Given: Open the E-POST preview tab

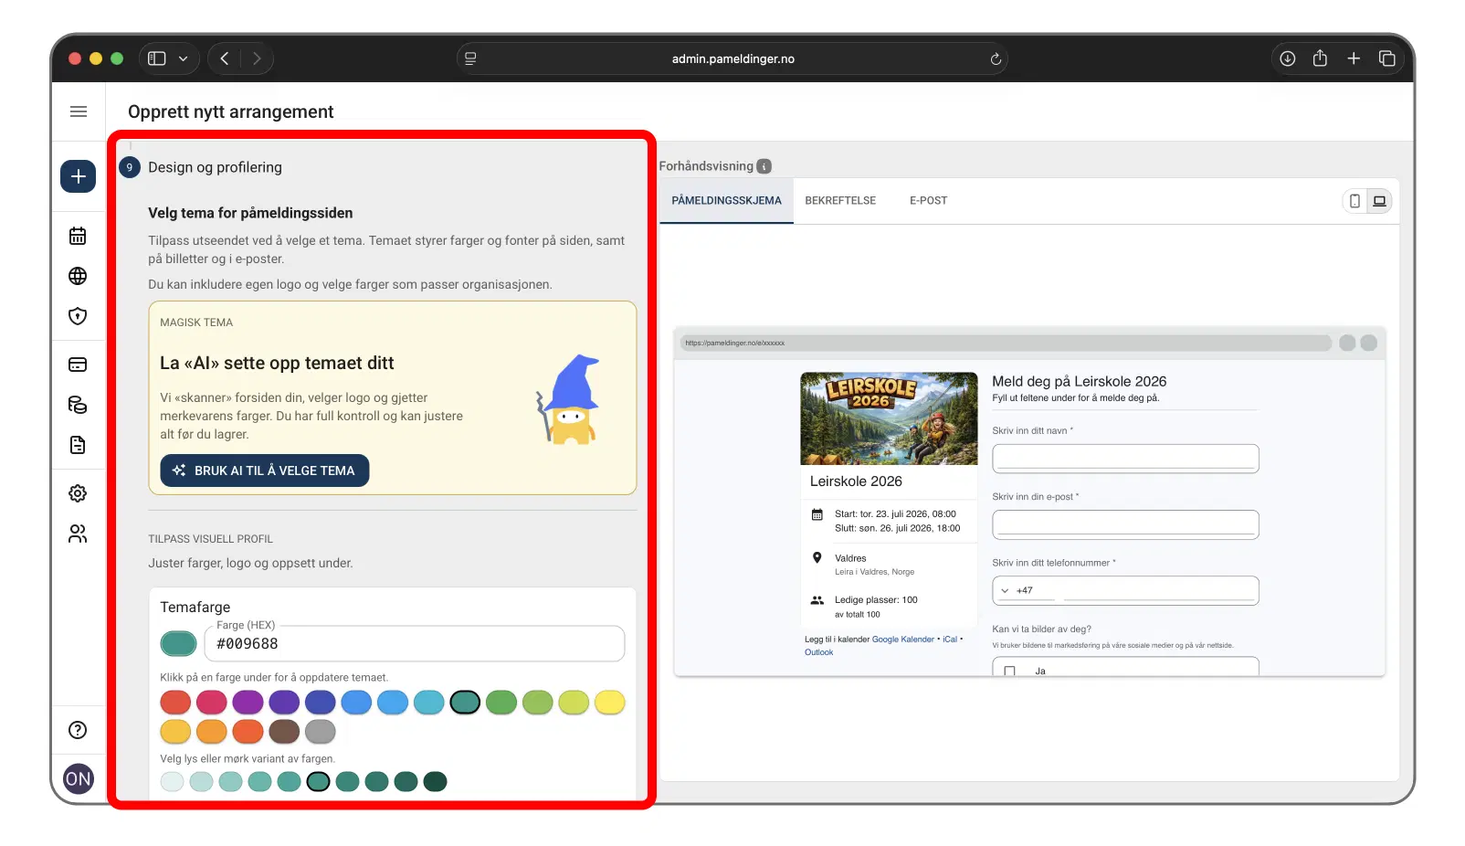Looking at the screenshot, I should pos(928,200).
